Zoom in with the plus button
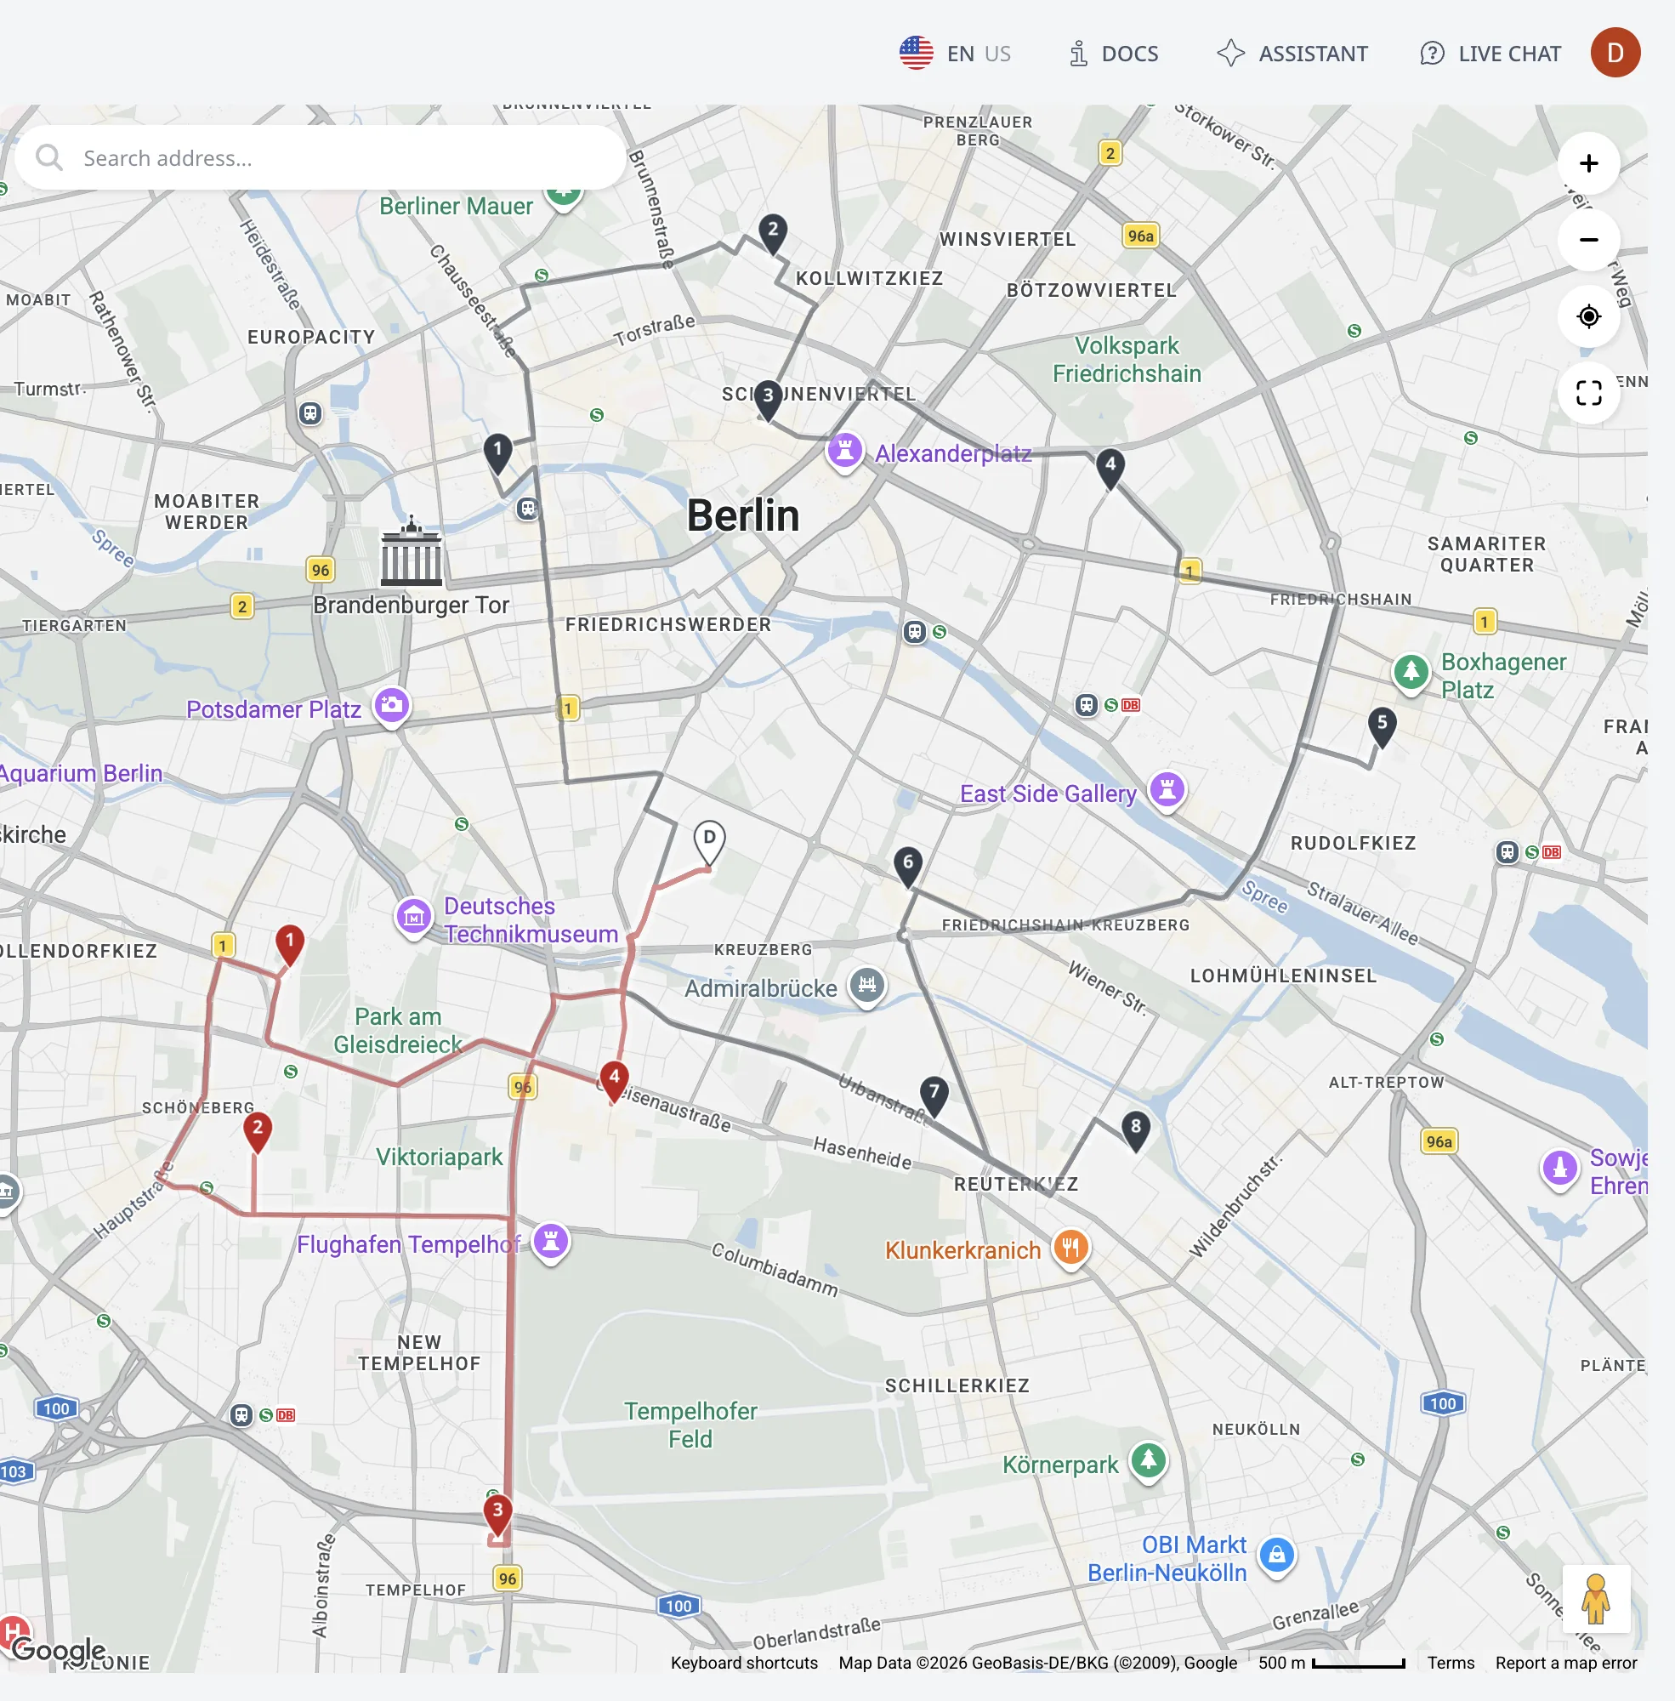The image size is (1675, 1701). [1588, 163]
